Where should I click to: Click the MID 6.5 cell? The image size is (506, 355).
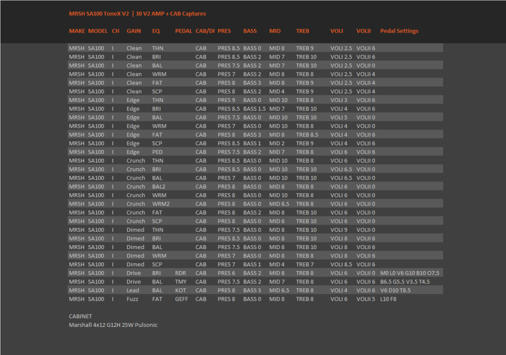[x=279, y=291]
